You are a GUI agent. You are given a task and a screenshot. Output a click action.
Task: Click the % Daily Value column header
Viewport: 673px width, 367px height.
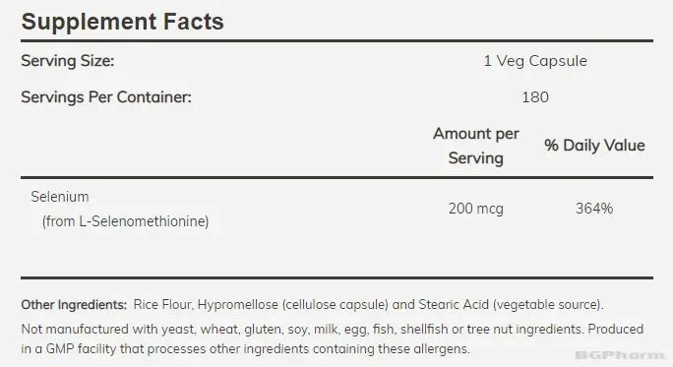pyautogui.click(x=594, y=146)
